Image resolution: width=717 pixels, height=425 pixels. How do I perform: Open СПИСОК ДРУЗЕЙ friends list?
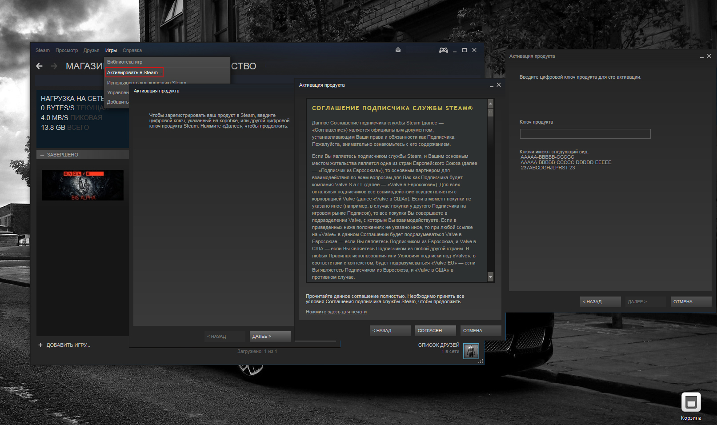tap(439, 345)
